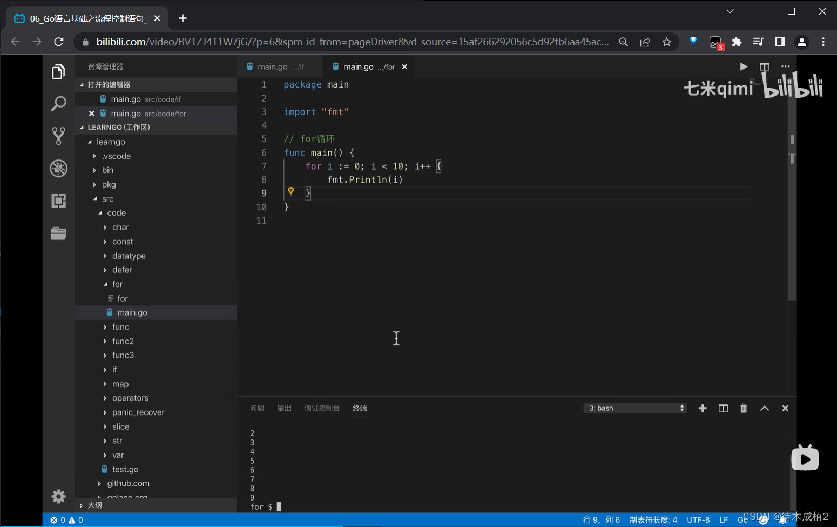Click LF line ending in status bar
The width and height of the screenshot is (837, 527).
[724, 520]
